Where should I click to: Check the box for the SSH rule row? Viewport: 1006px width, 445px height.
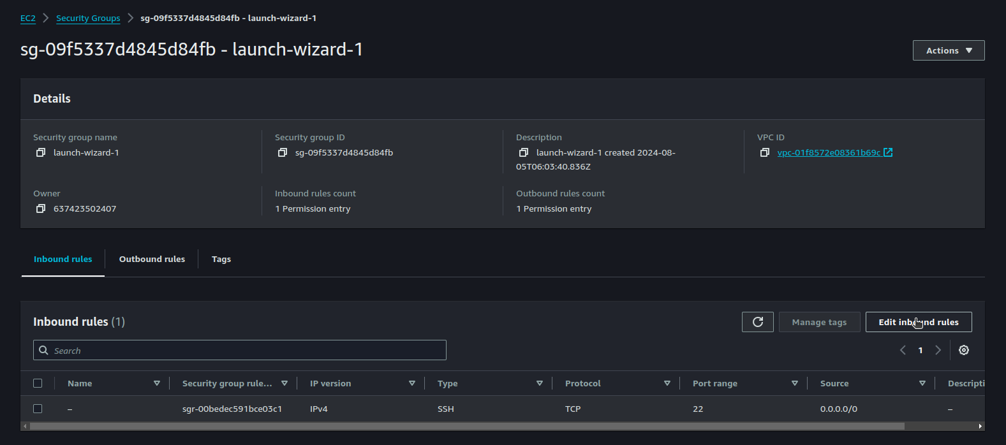pyautogui.click(x=38, y=409)
